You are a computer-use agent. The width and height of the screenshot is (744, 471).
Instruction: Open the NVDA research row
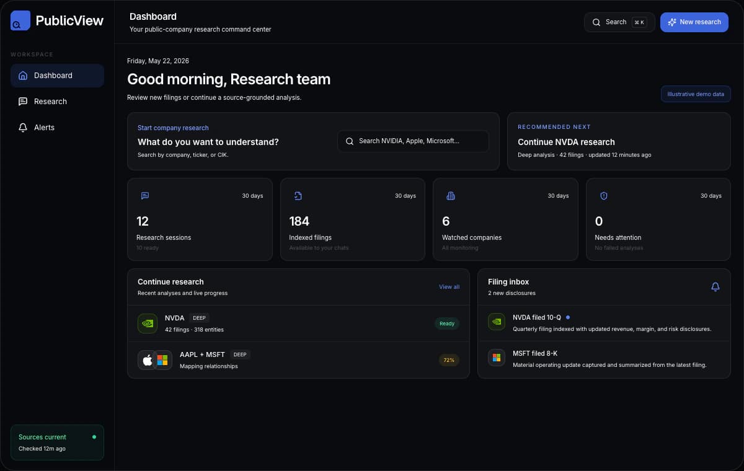coord(298,324)
